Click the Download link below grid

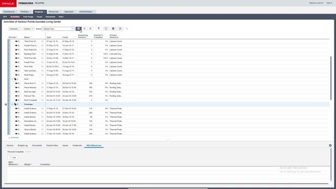coord(14,138)
